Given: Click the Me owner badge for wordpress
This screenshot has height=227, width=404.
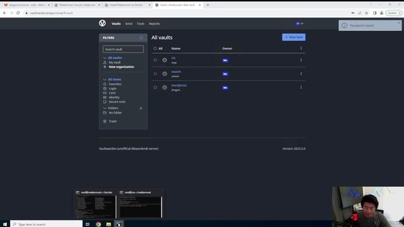Looking at the screenshot, I should click(x=225, y=88).
